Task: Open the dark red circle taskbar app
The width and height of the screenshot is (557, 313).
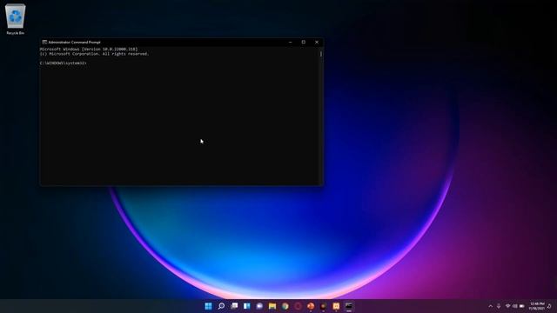Action: tap(298, 306)
